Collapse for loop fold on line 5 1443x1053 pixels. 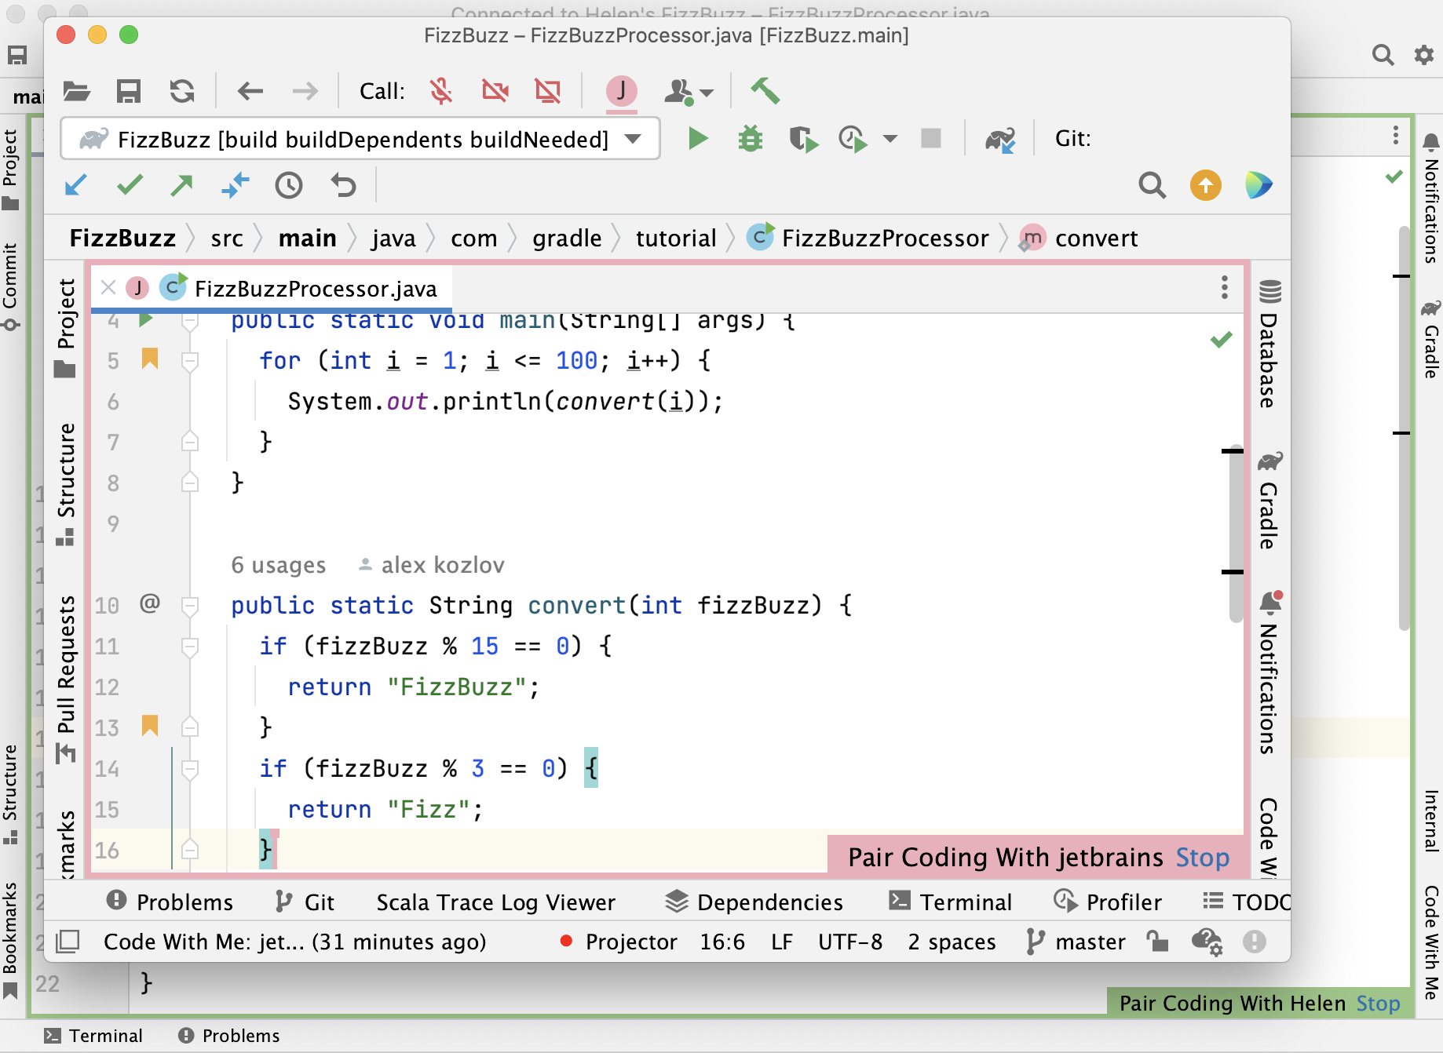coord(189,361)
